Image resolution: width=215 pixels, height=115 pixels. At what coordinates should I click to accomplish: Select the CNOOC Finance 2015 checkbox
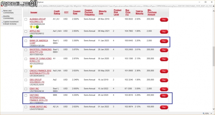click(26, 71)
